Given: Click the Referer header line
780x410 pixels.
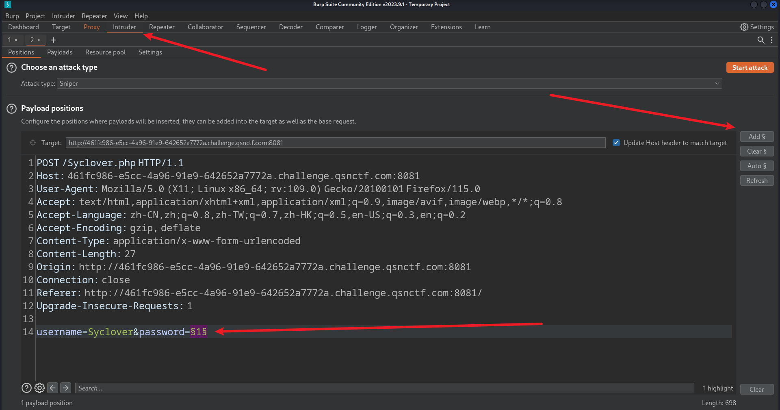Looking at the screenshot, I should coord(259,293).
